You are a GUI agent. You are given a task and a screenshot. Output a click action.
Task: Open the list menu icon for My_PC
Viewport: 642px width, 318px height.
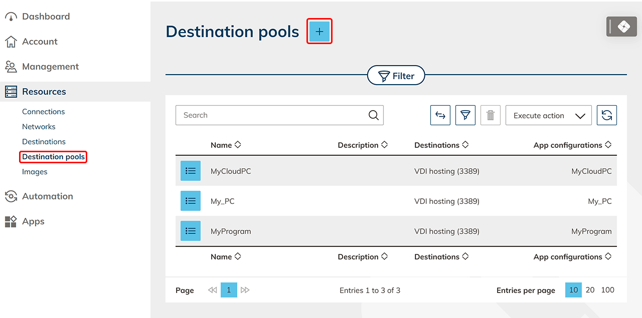[x=191, y=201]
